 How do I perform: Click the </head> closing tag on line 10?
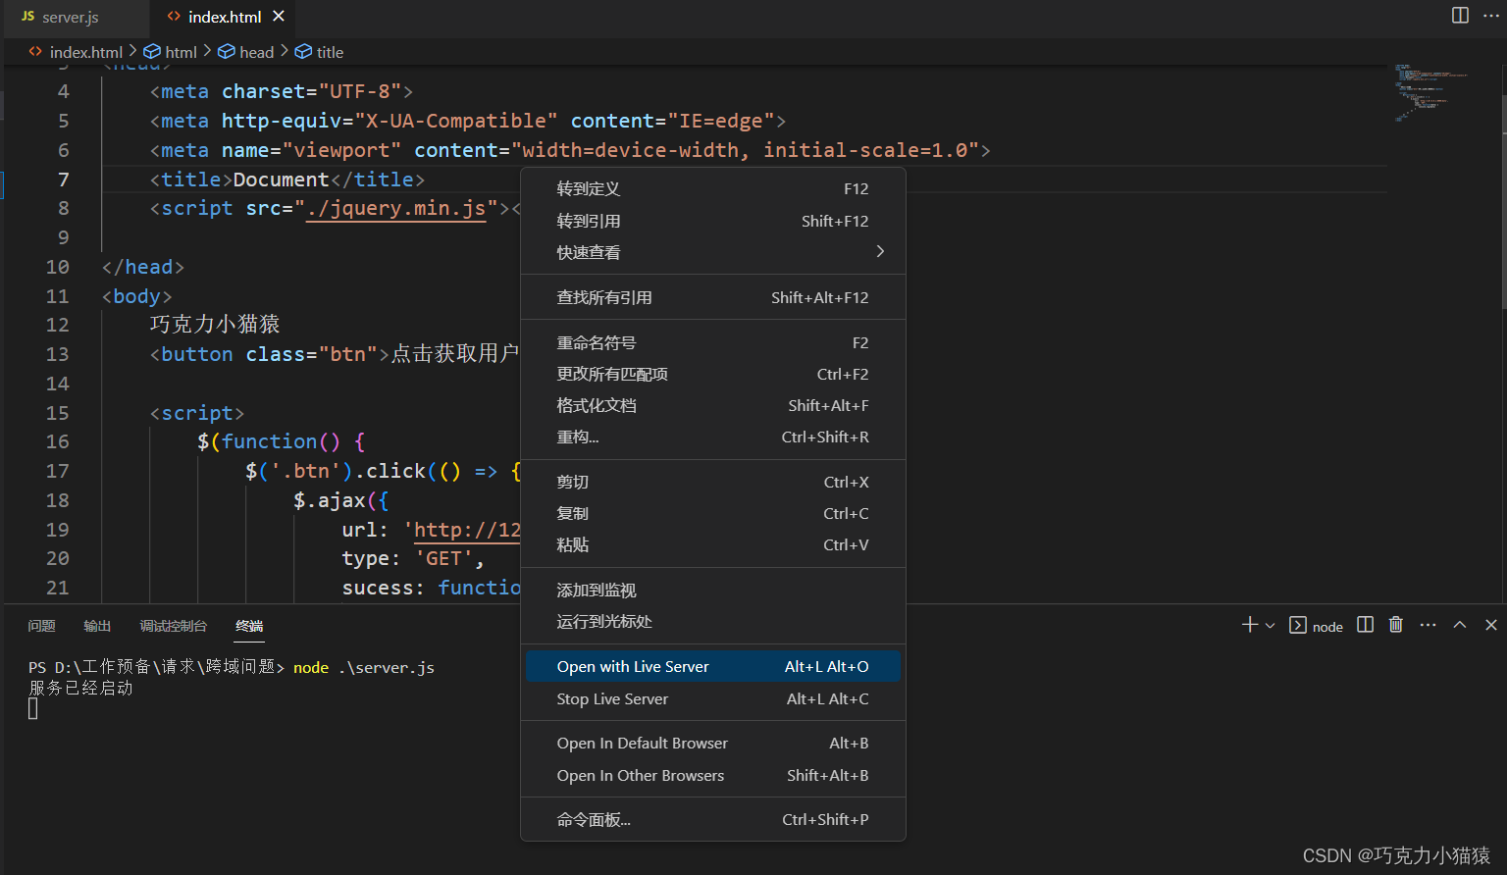[x=143, y=267]
